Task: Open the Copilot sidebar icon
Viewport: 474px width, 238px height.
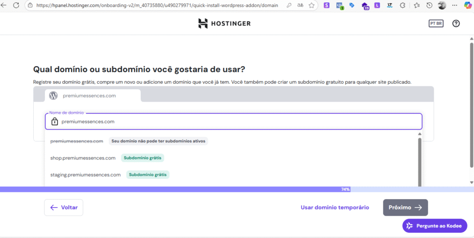Action: pyautogui.click(x=468, y=5)
